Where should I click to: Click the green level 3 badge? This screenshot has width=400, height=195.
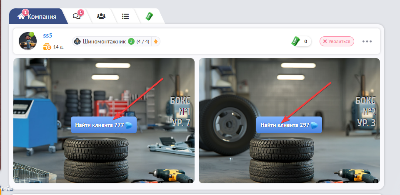click(x=131, y=41)
